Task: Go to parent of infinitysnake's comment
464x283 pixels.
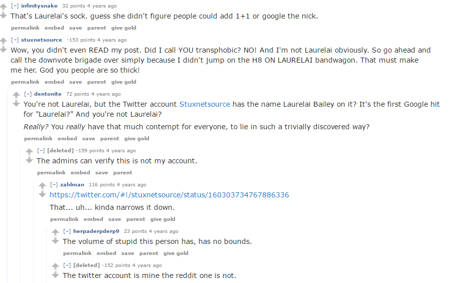Action: pos(96,28)
